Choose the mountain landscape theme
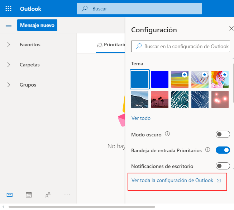 [140, 99]
